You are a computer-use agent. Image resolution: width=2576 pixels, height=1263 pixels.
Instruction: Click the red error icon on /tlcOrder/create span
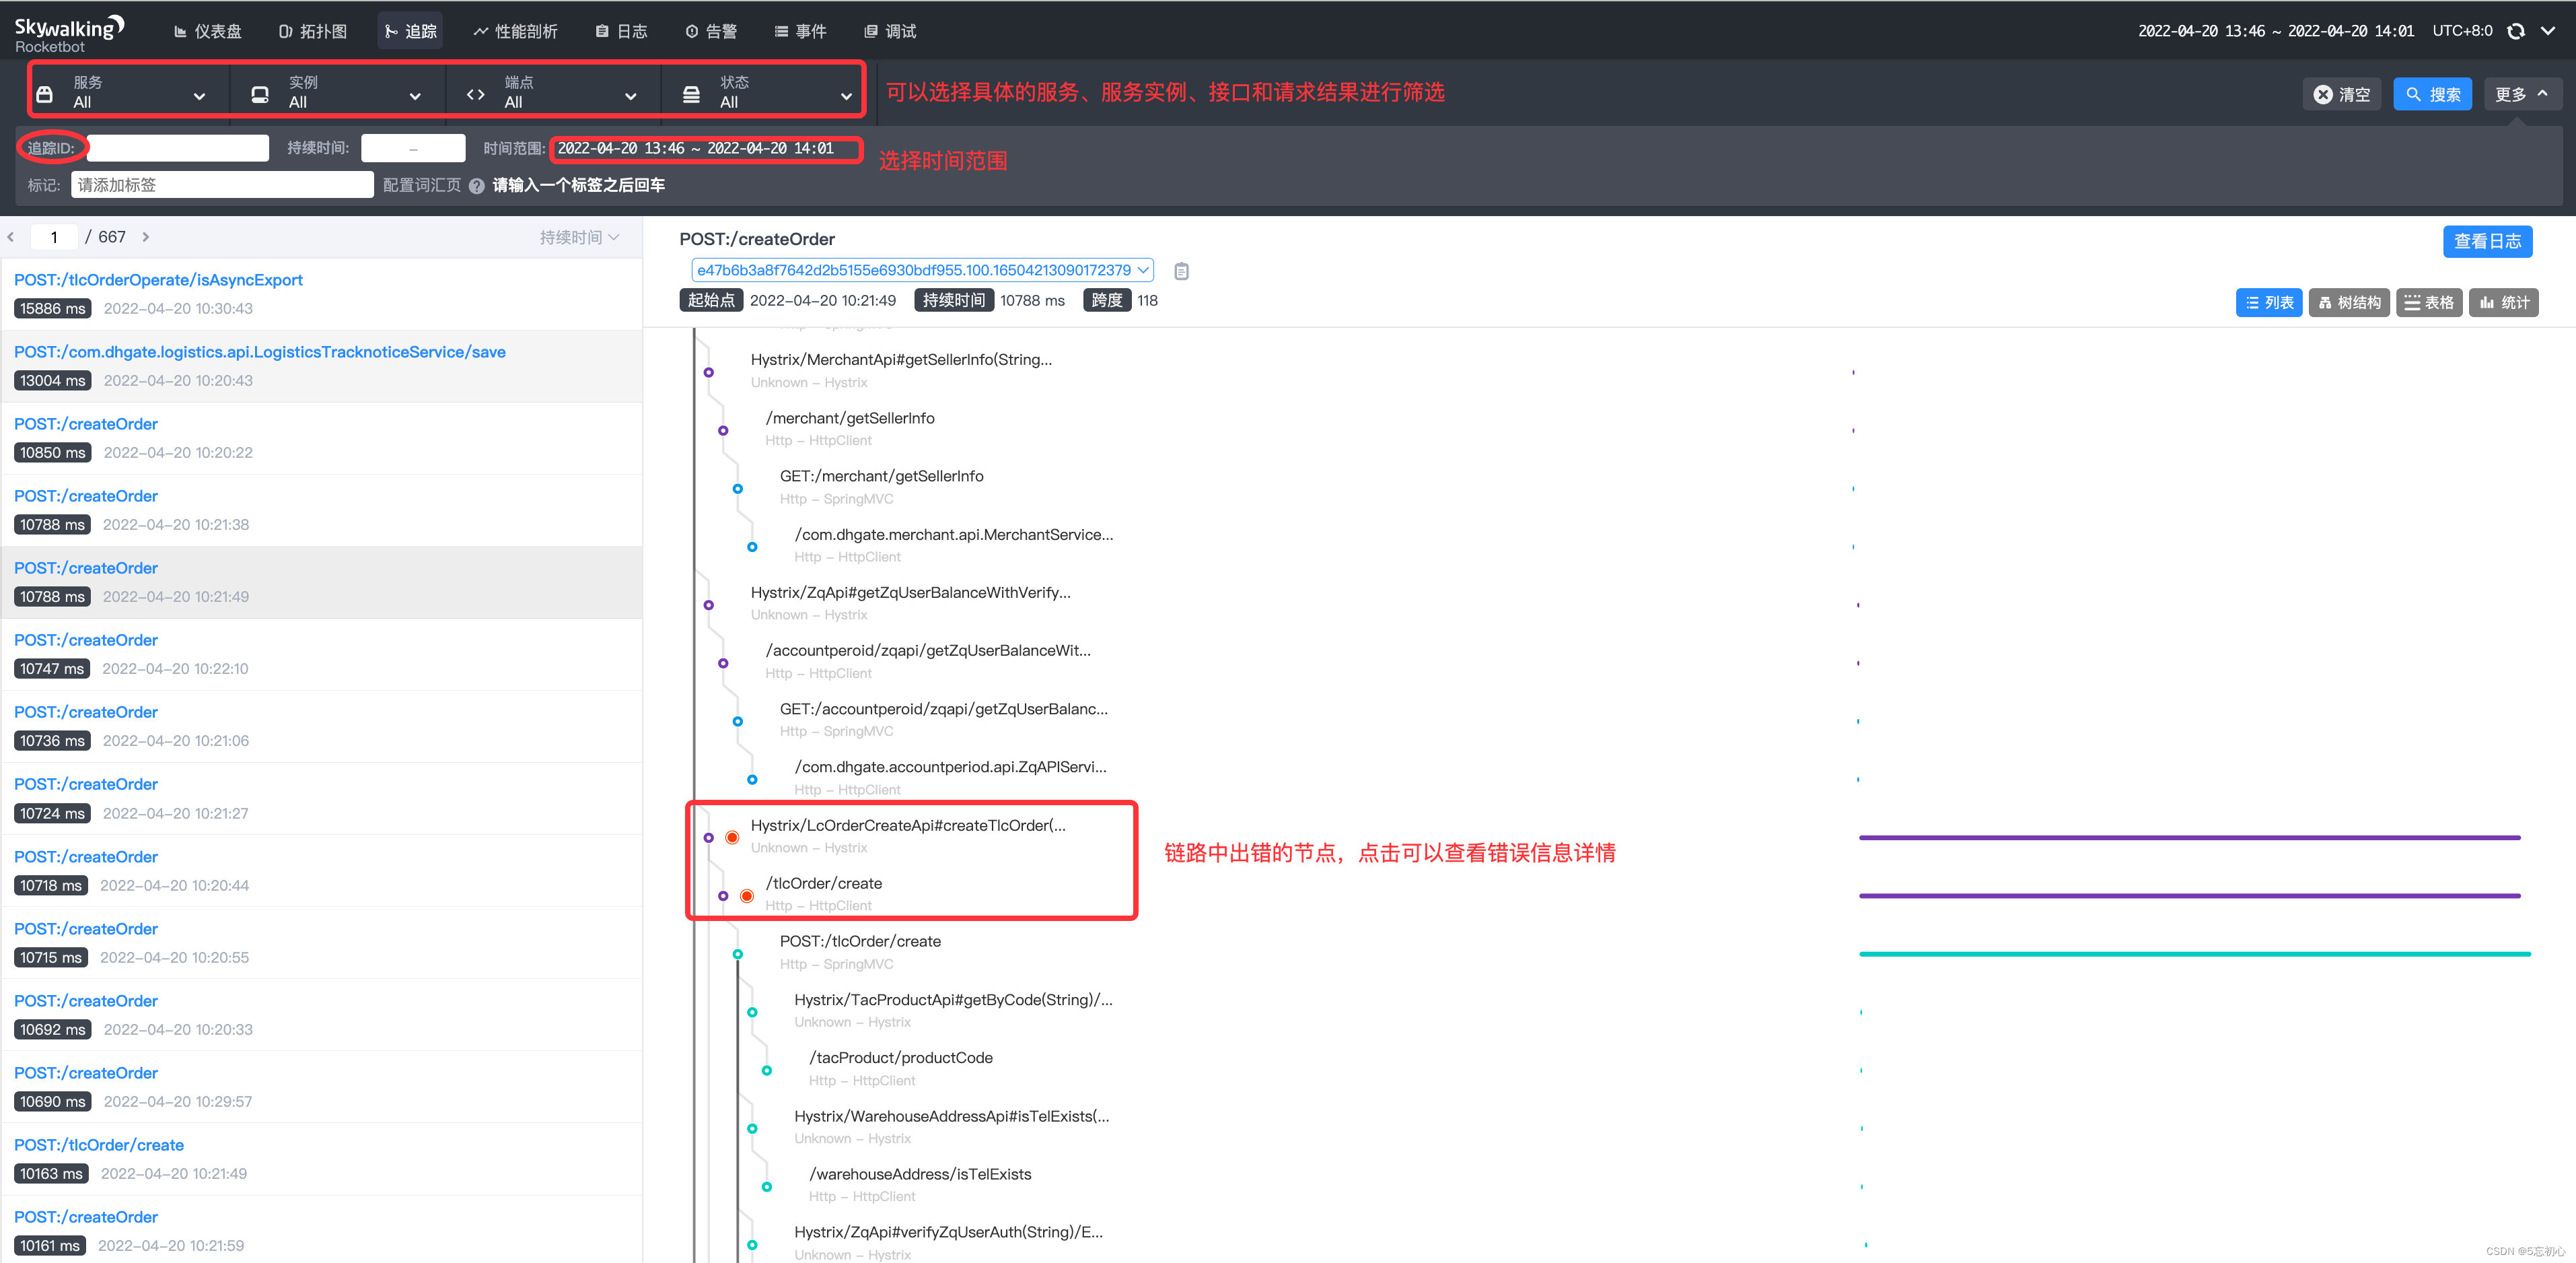(x=747, y=895)
